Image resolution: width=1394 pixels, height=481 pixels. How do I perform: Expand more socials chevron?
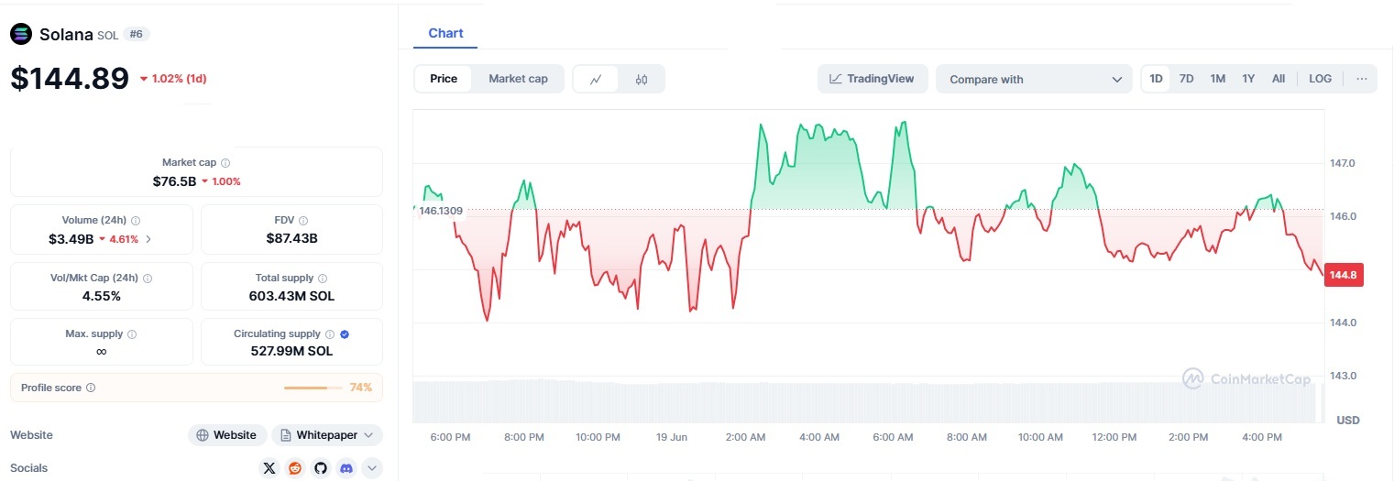(372, 468)
